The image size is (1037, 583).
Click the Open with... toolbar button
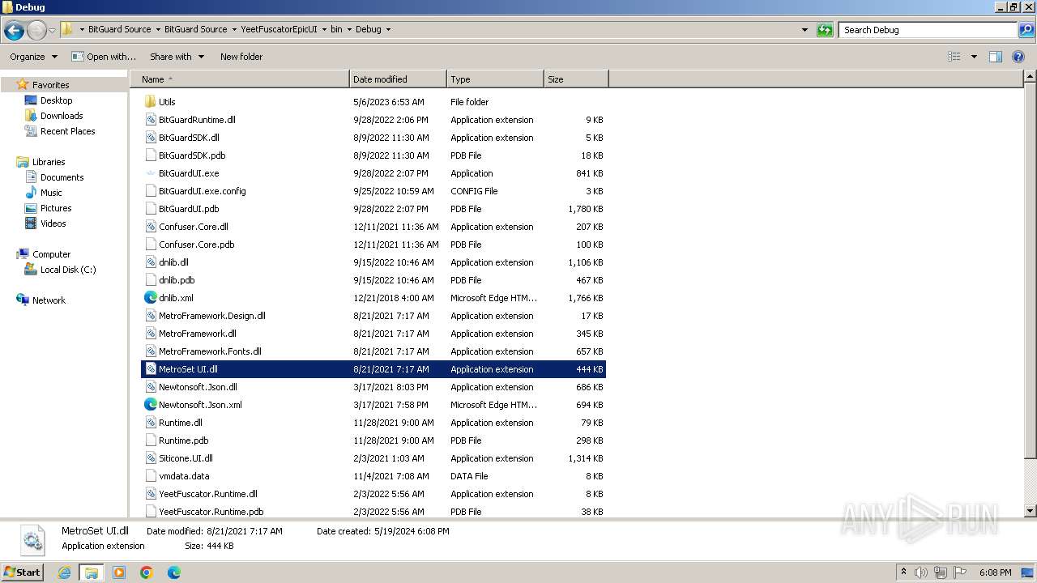[x=104, y=57]
